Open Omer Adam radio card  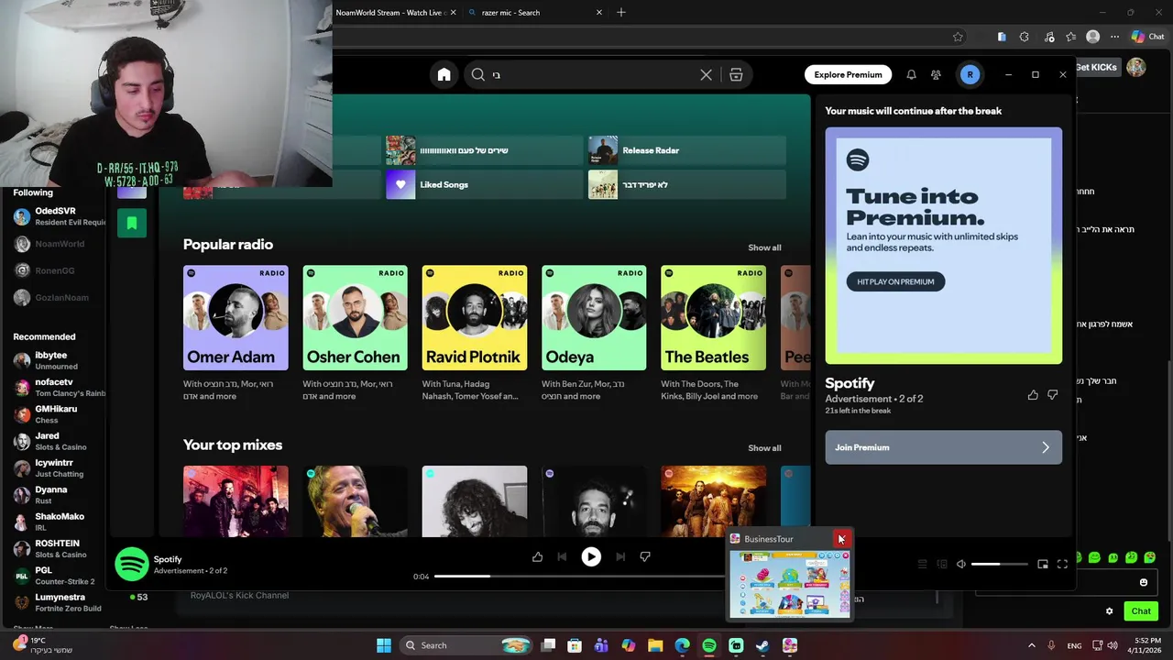[x=236, y=334]
